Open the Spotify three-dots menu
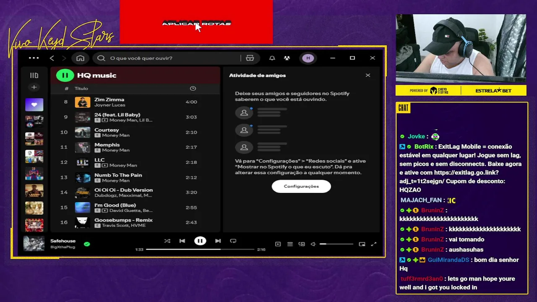 tap(34, 58)
